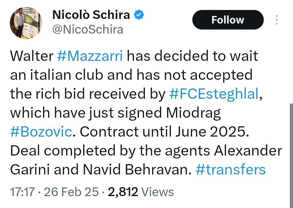The width and height of the screenshot is (293, 208).
Task: Click the blue verified badge
Action: tap(139, 15)
